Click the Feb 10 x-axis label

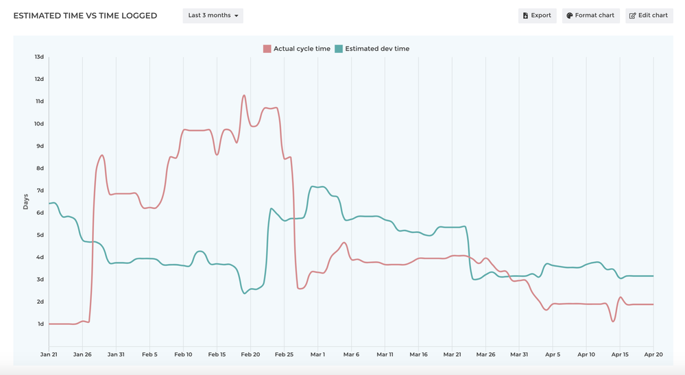coord(183,354)
